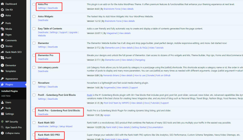Open Elementor Docs & FAQs link

pyautogui.click(x=141, y=48)
